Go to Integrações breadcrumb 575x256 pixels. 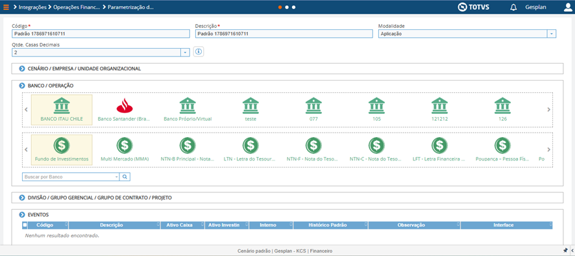coord(32,7)
